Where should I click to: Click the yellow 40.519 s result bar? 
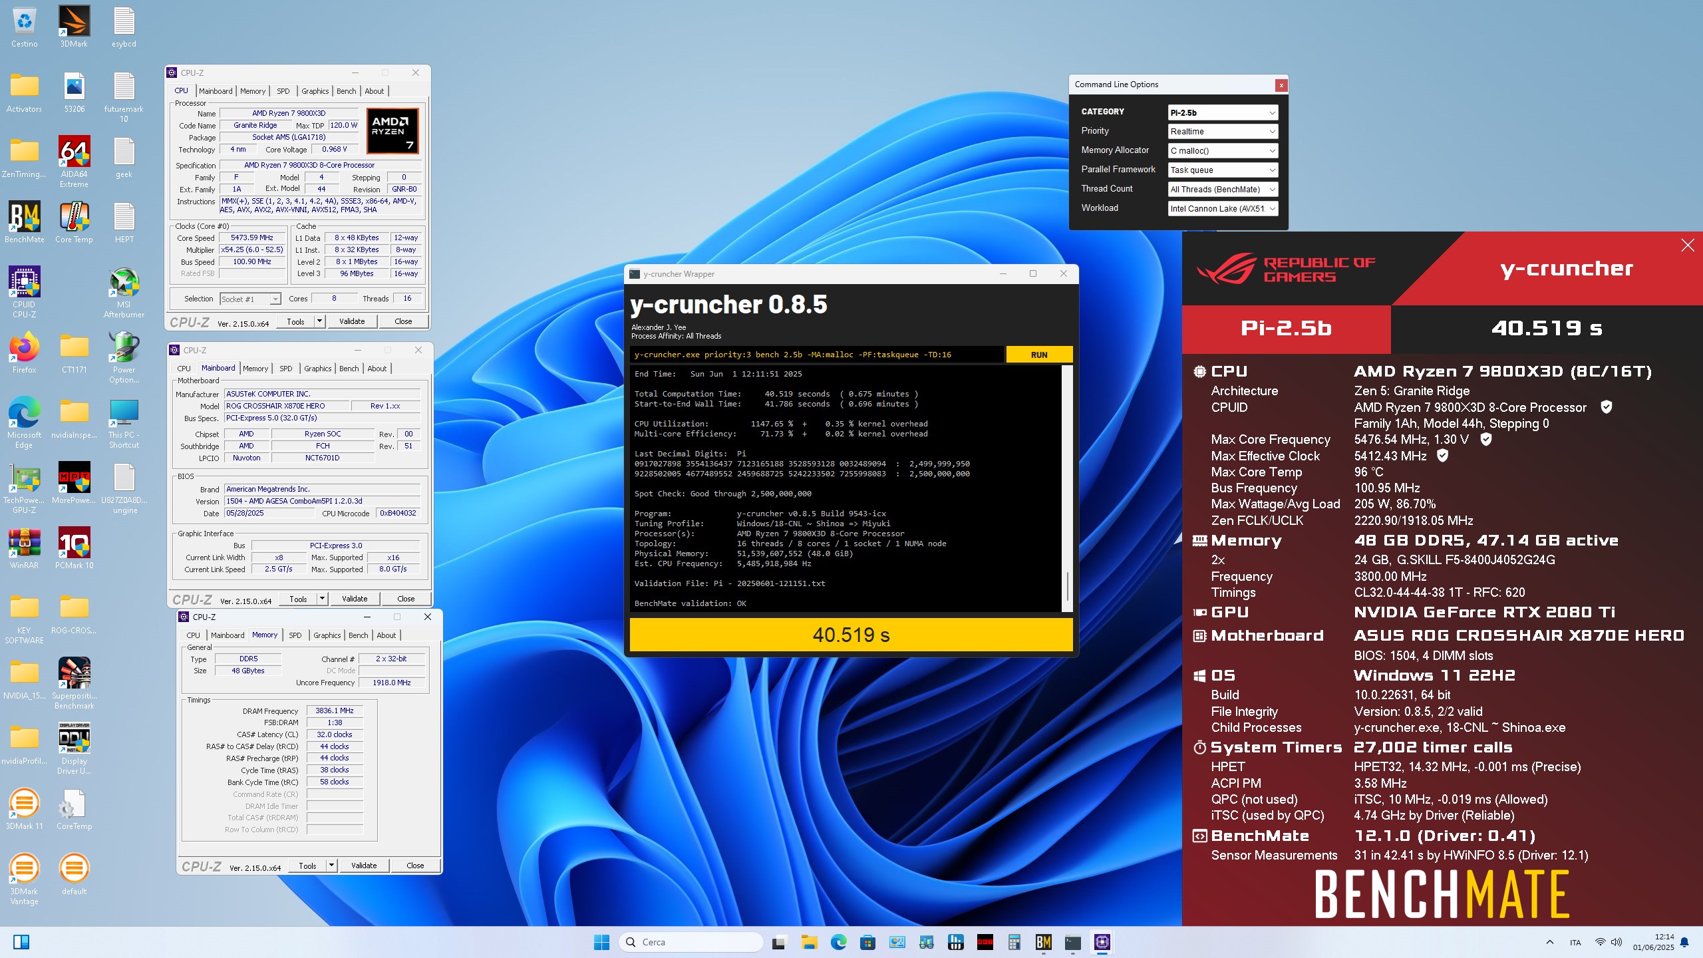[851, 635]
